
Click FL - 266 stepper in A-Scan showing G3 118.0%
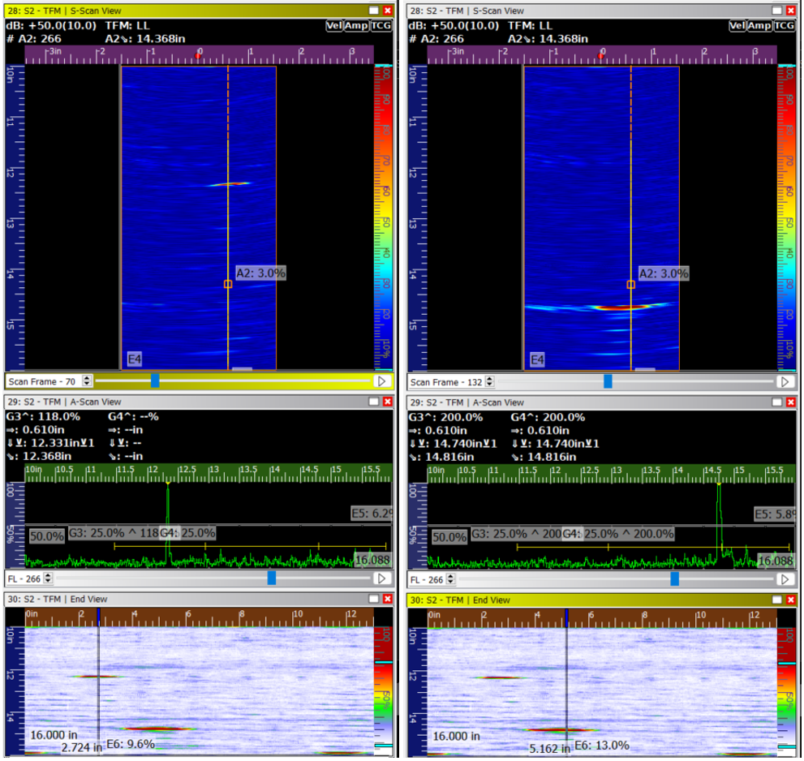click(48, 578)
